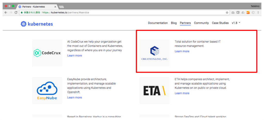
Task: Close the Partners - Kubernetes tab
Action: tap(55, 7)
